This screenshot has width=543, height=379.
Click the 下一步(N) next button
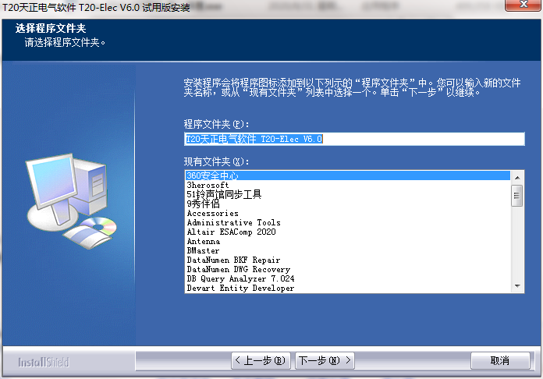pos(325,360)
